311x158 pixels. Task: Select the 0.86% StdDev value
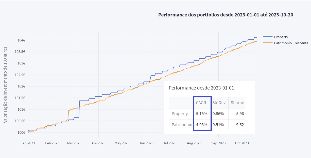218,114
